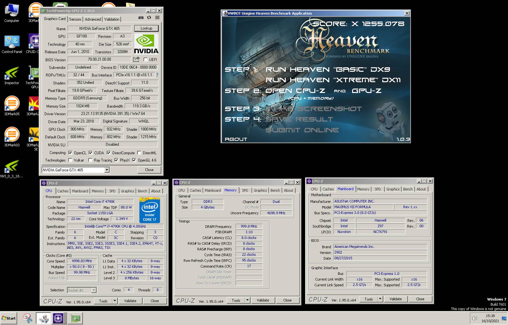This screenshot has height=325, width=508.
Task: Click the BIOS Version field 70.00.21.00.00
Action: pos(99,59)
